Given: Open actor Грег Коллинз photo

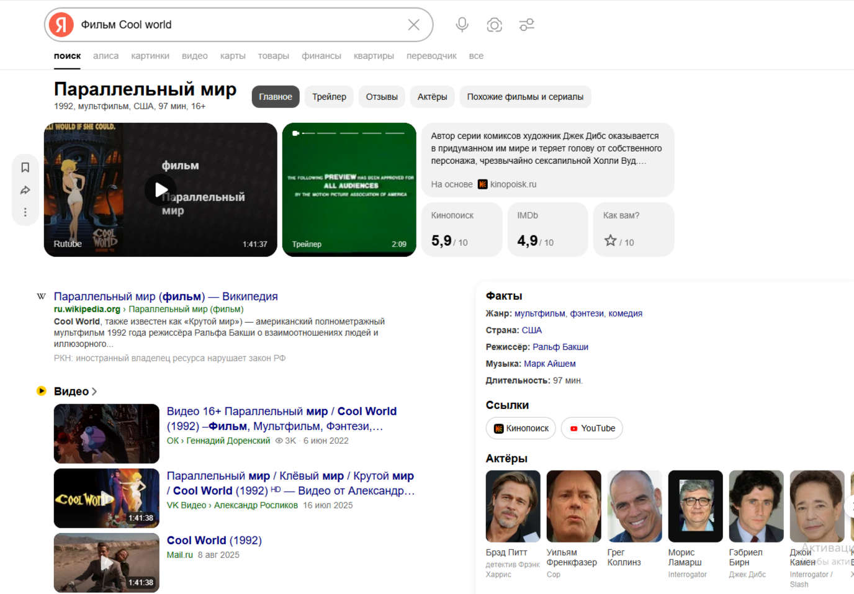Looking at the screenshot, I should click(x=635, y=506).
